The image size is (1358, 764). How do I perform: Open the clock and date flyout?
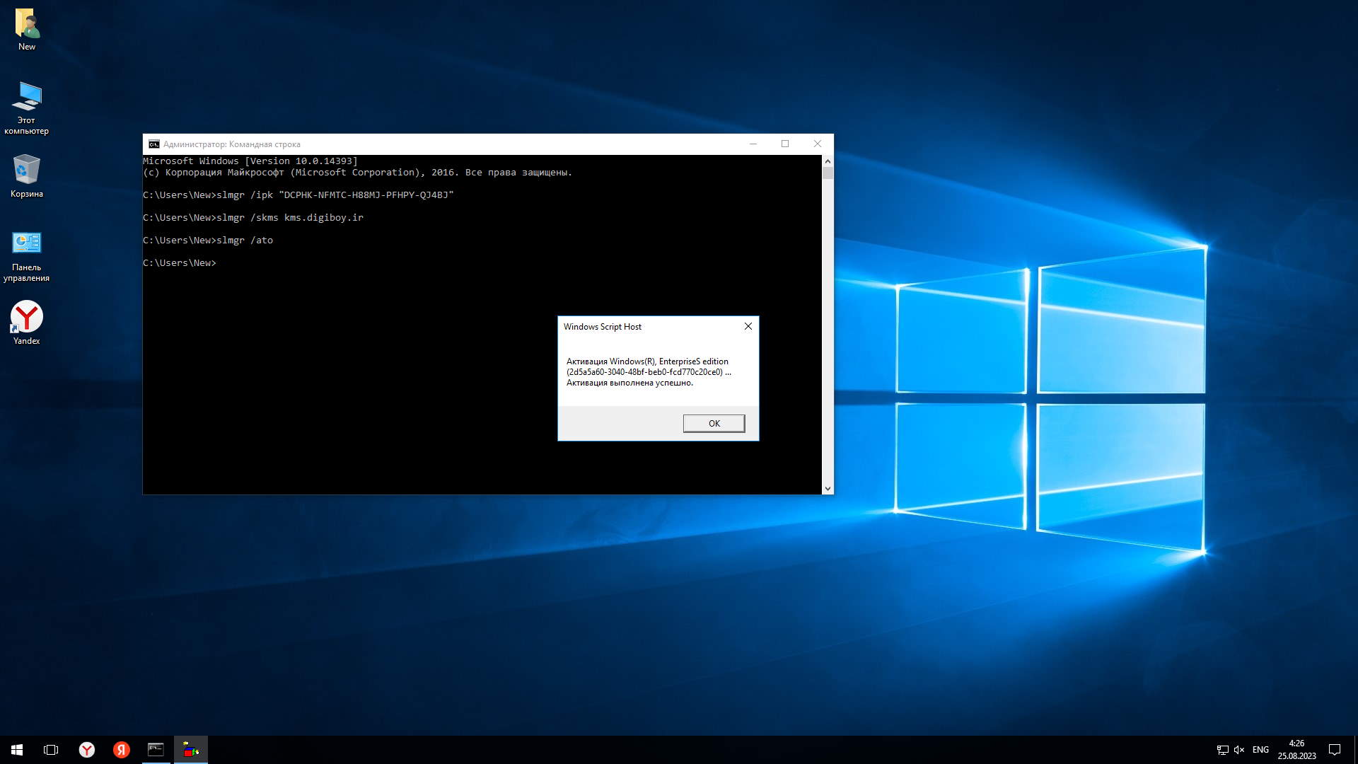pyautogui.click(x=1296, y=750)
